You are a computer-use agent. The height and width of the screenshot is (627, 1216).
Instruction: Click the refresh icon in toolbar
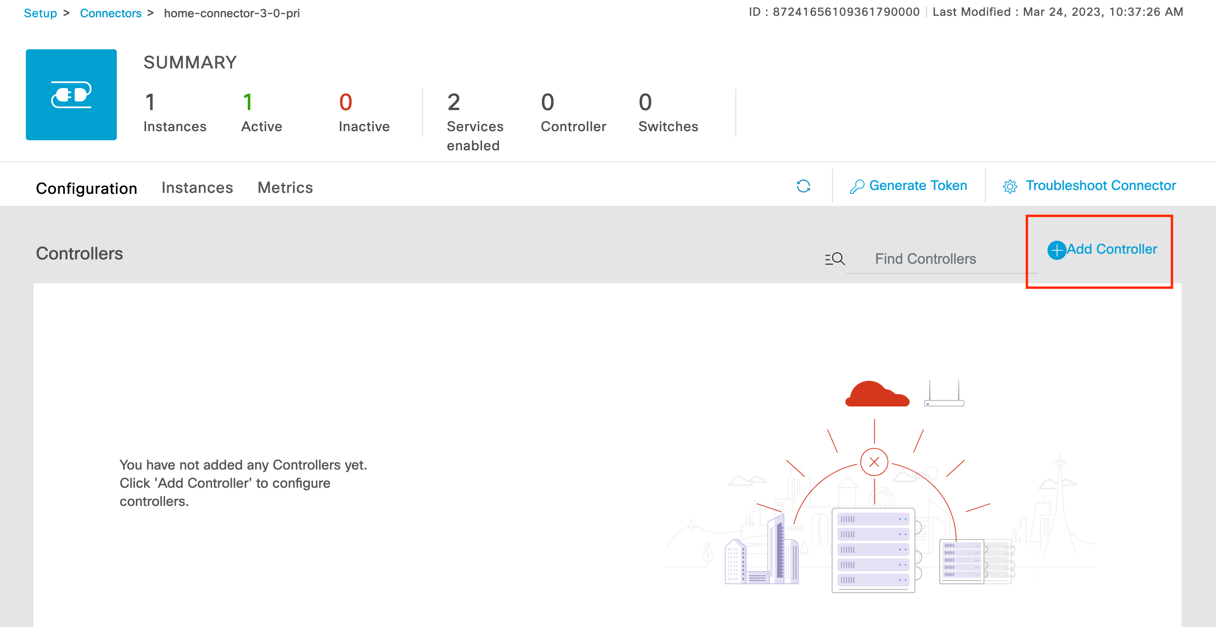click(803, 186)
